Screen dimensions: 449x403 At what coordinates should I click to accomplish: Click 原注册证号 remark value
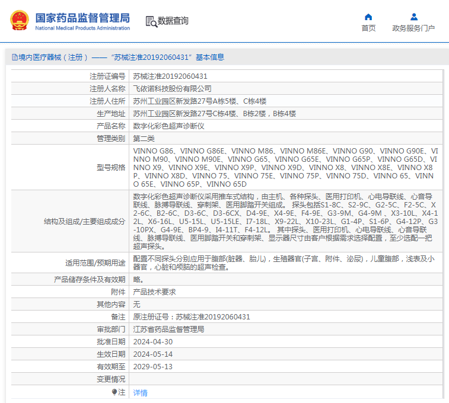coord(192,317)
